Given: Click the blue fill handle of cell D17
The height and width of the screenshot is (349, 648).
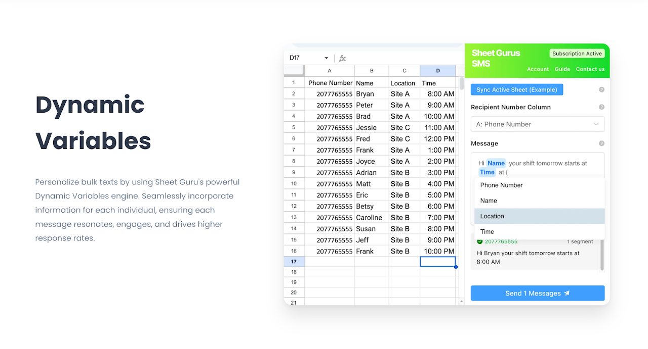Looking at the screenshot, I should (x=456, y=267).
